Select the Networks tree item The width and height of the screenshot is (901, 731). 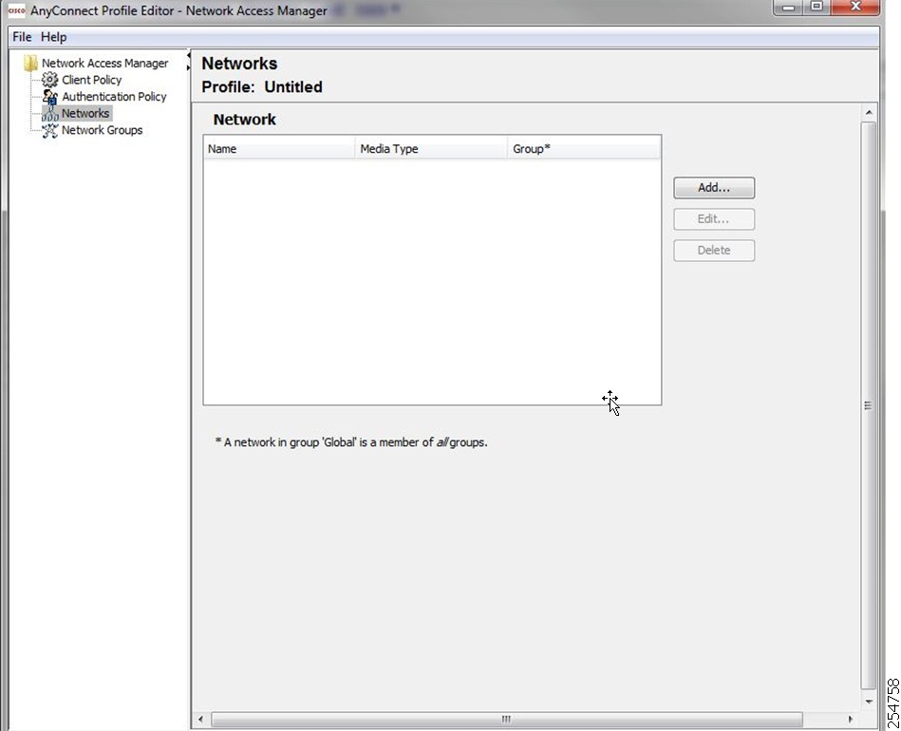point(85,113)
